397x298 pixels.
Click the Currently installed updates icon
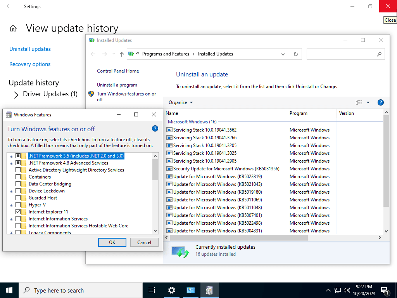180,252
